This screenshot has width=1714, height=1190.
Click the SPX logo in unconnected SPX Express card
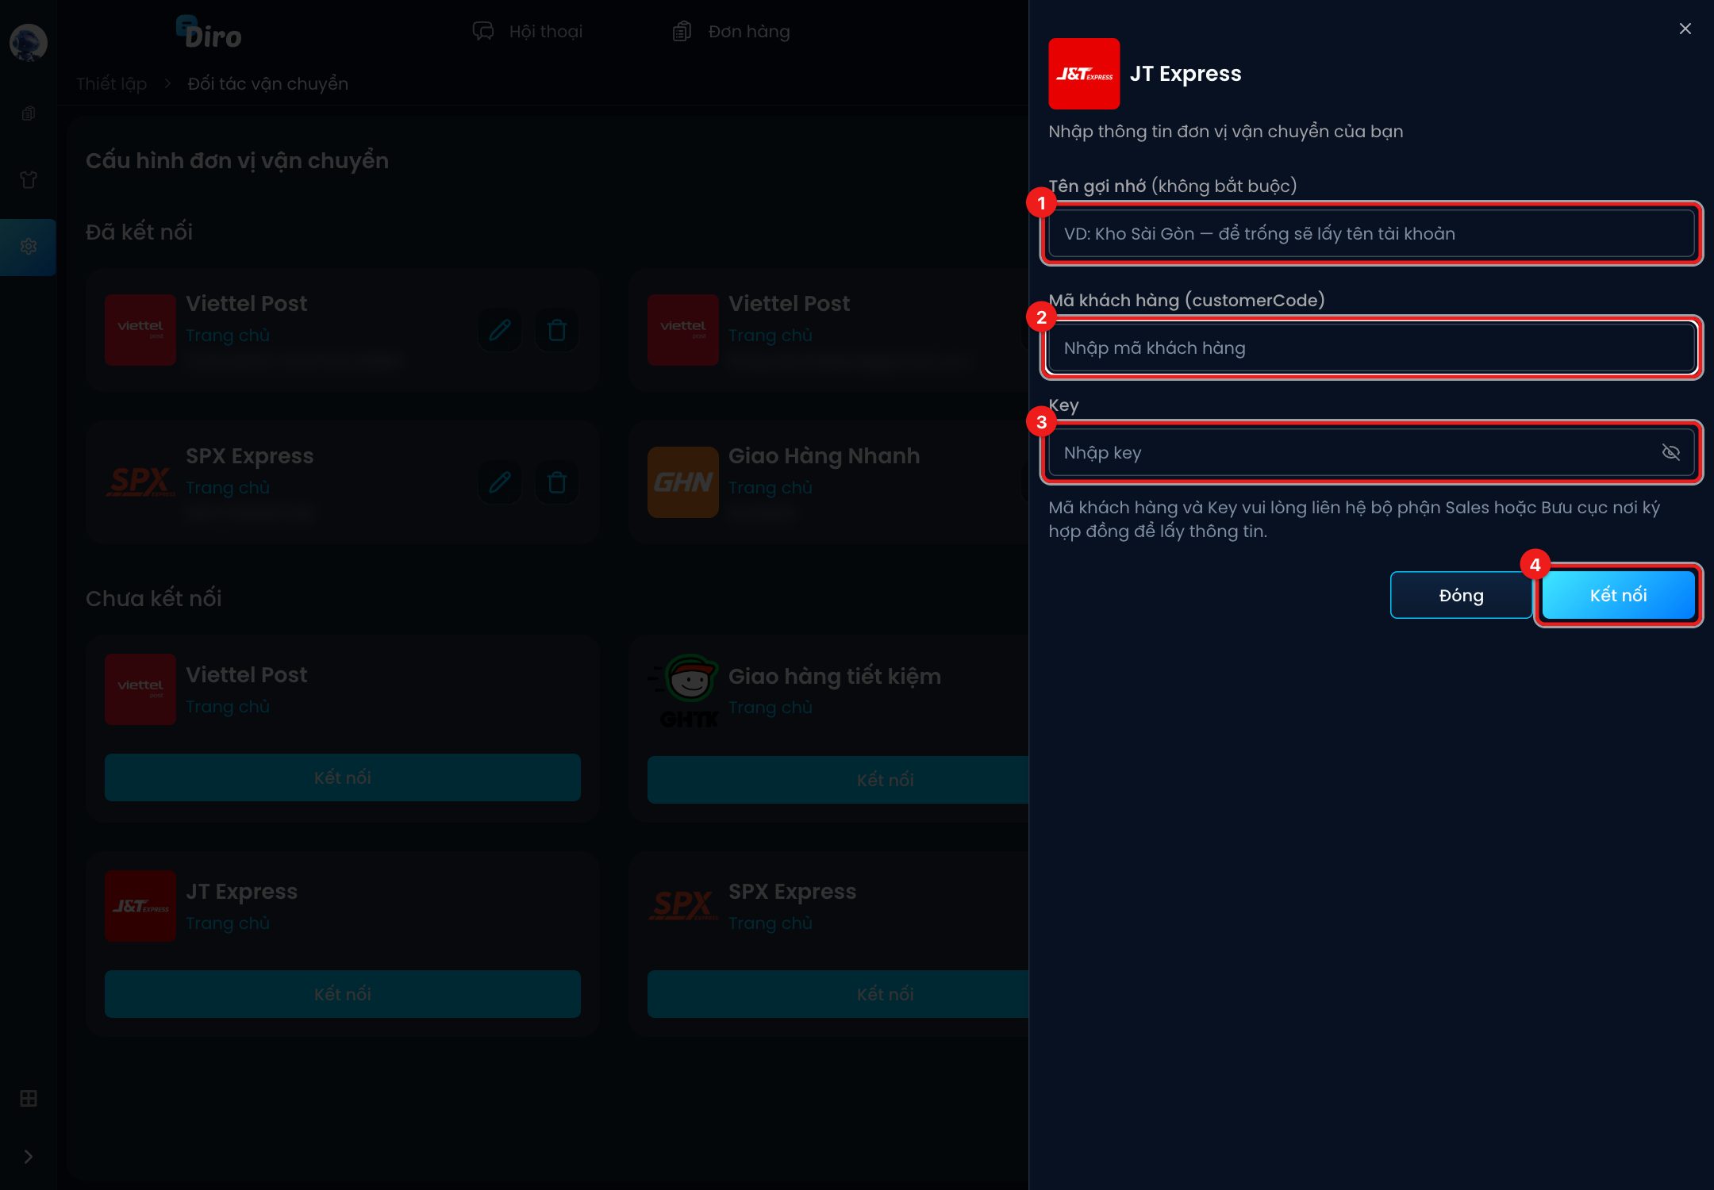pos(683,905)
